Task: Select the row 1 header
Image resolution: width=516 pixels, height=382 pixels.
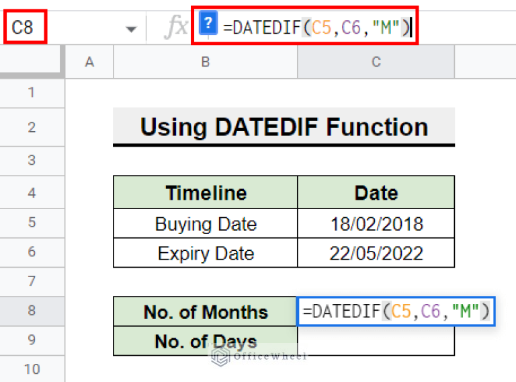Action: point(32,93)
